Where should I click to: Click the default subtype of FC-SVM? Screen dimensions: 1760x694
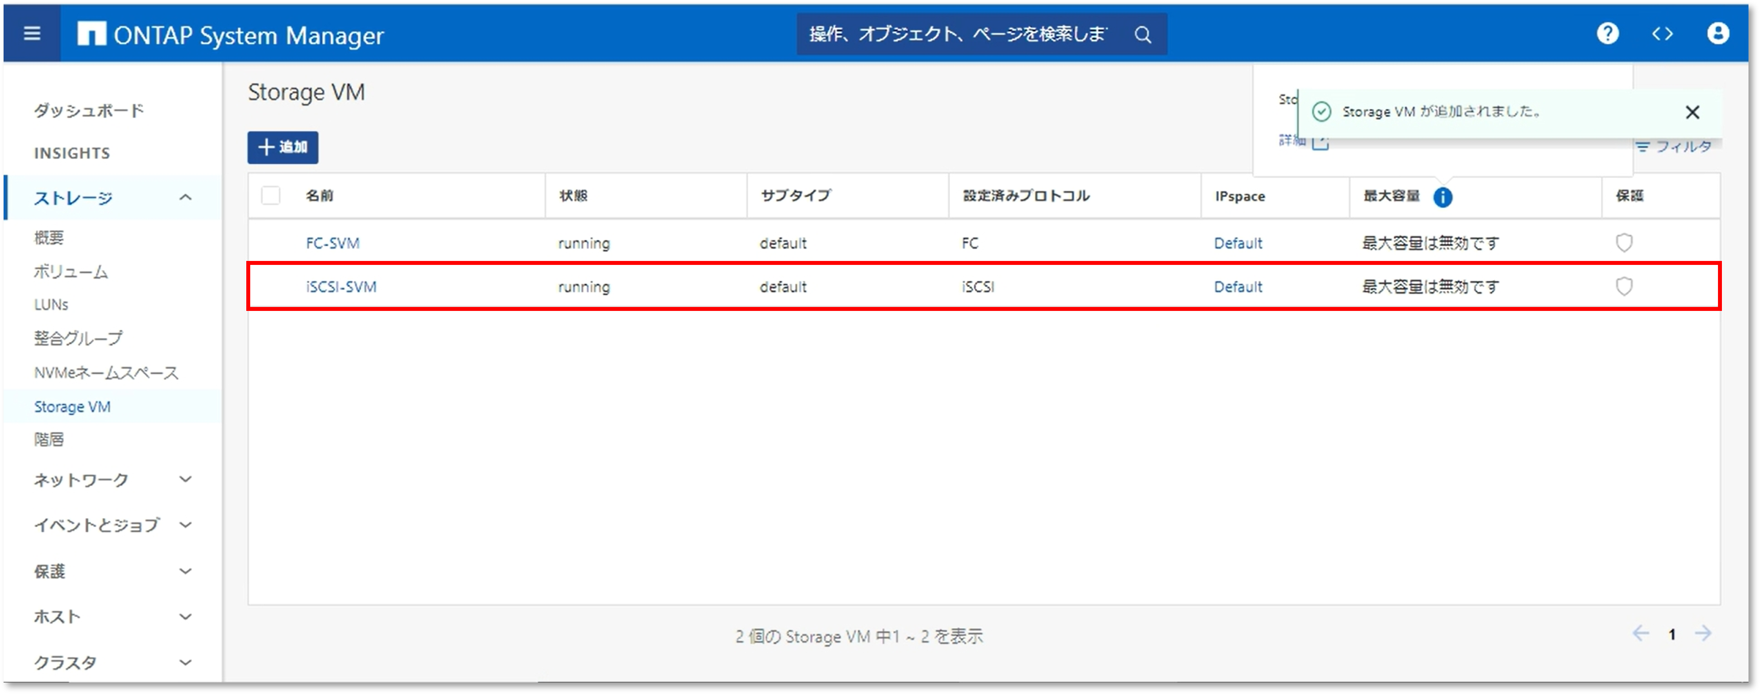[x=783, y=243]
